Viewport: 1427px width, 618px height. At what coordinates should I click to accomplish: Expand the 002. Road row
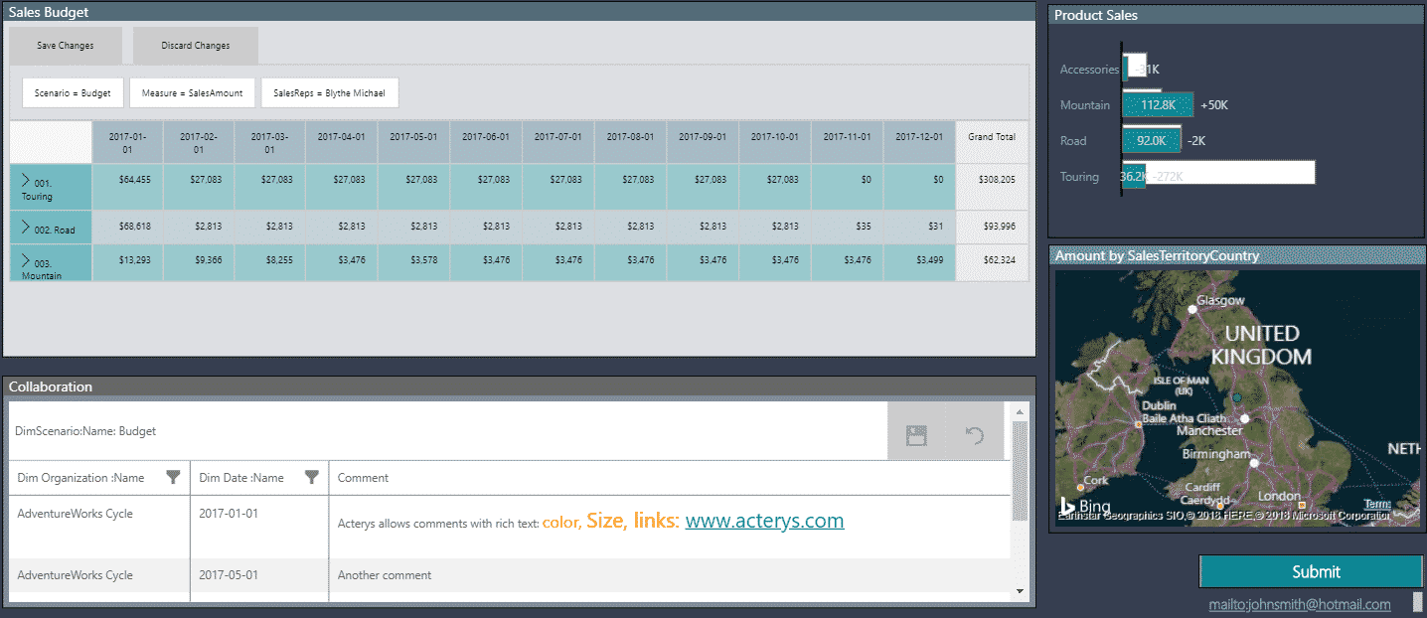point(27,228)
